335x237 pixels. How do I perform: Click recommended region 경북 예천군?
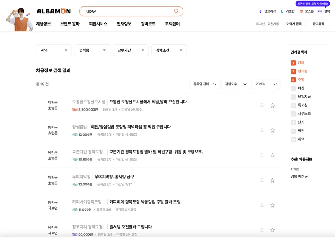(299, 177)
